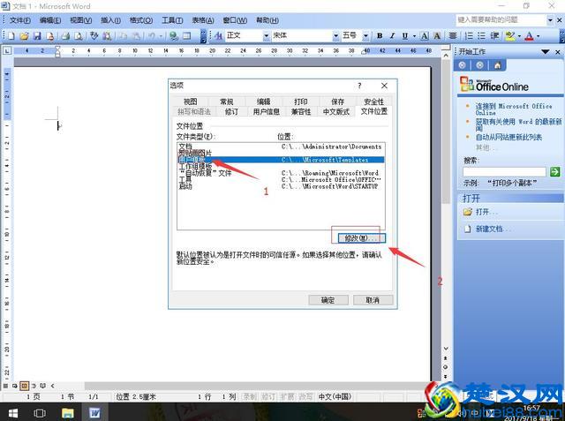Click the indent icon in formatting toolbar
This screenshot has height=421, width=565.
tap(494, 35)
